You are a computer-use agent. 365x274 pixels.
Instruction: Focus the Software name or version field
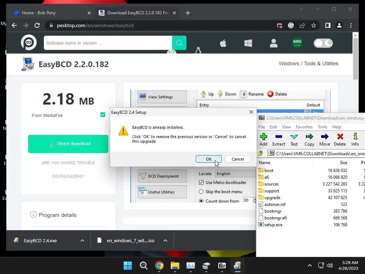pyautogui.click(x=108, y=43)
